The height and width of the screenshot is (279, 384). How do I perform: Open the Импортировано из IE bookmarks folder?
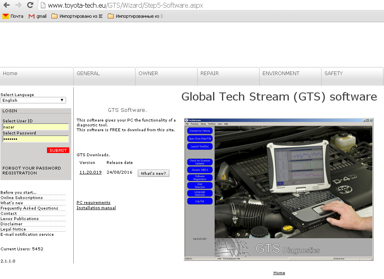(77, 16)
